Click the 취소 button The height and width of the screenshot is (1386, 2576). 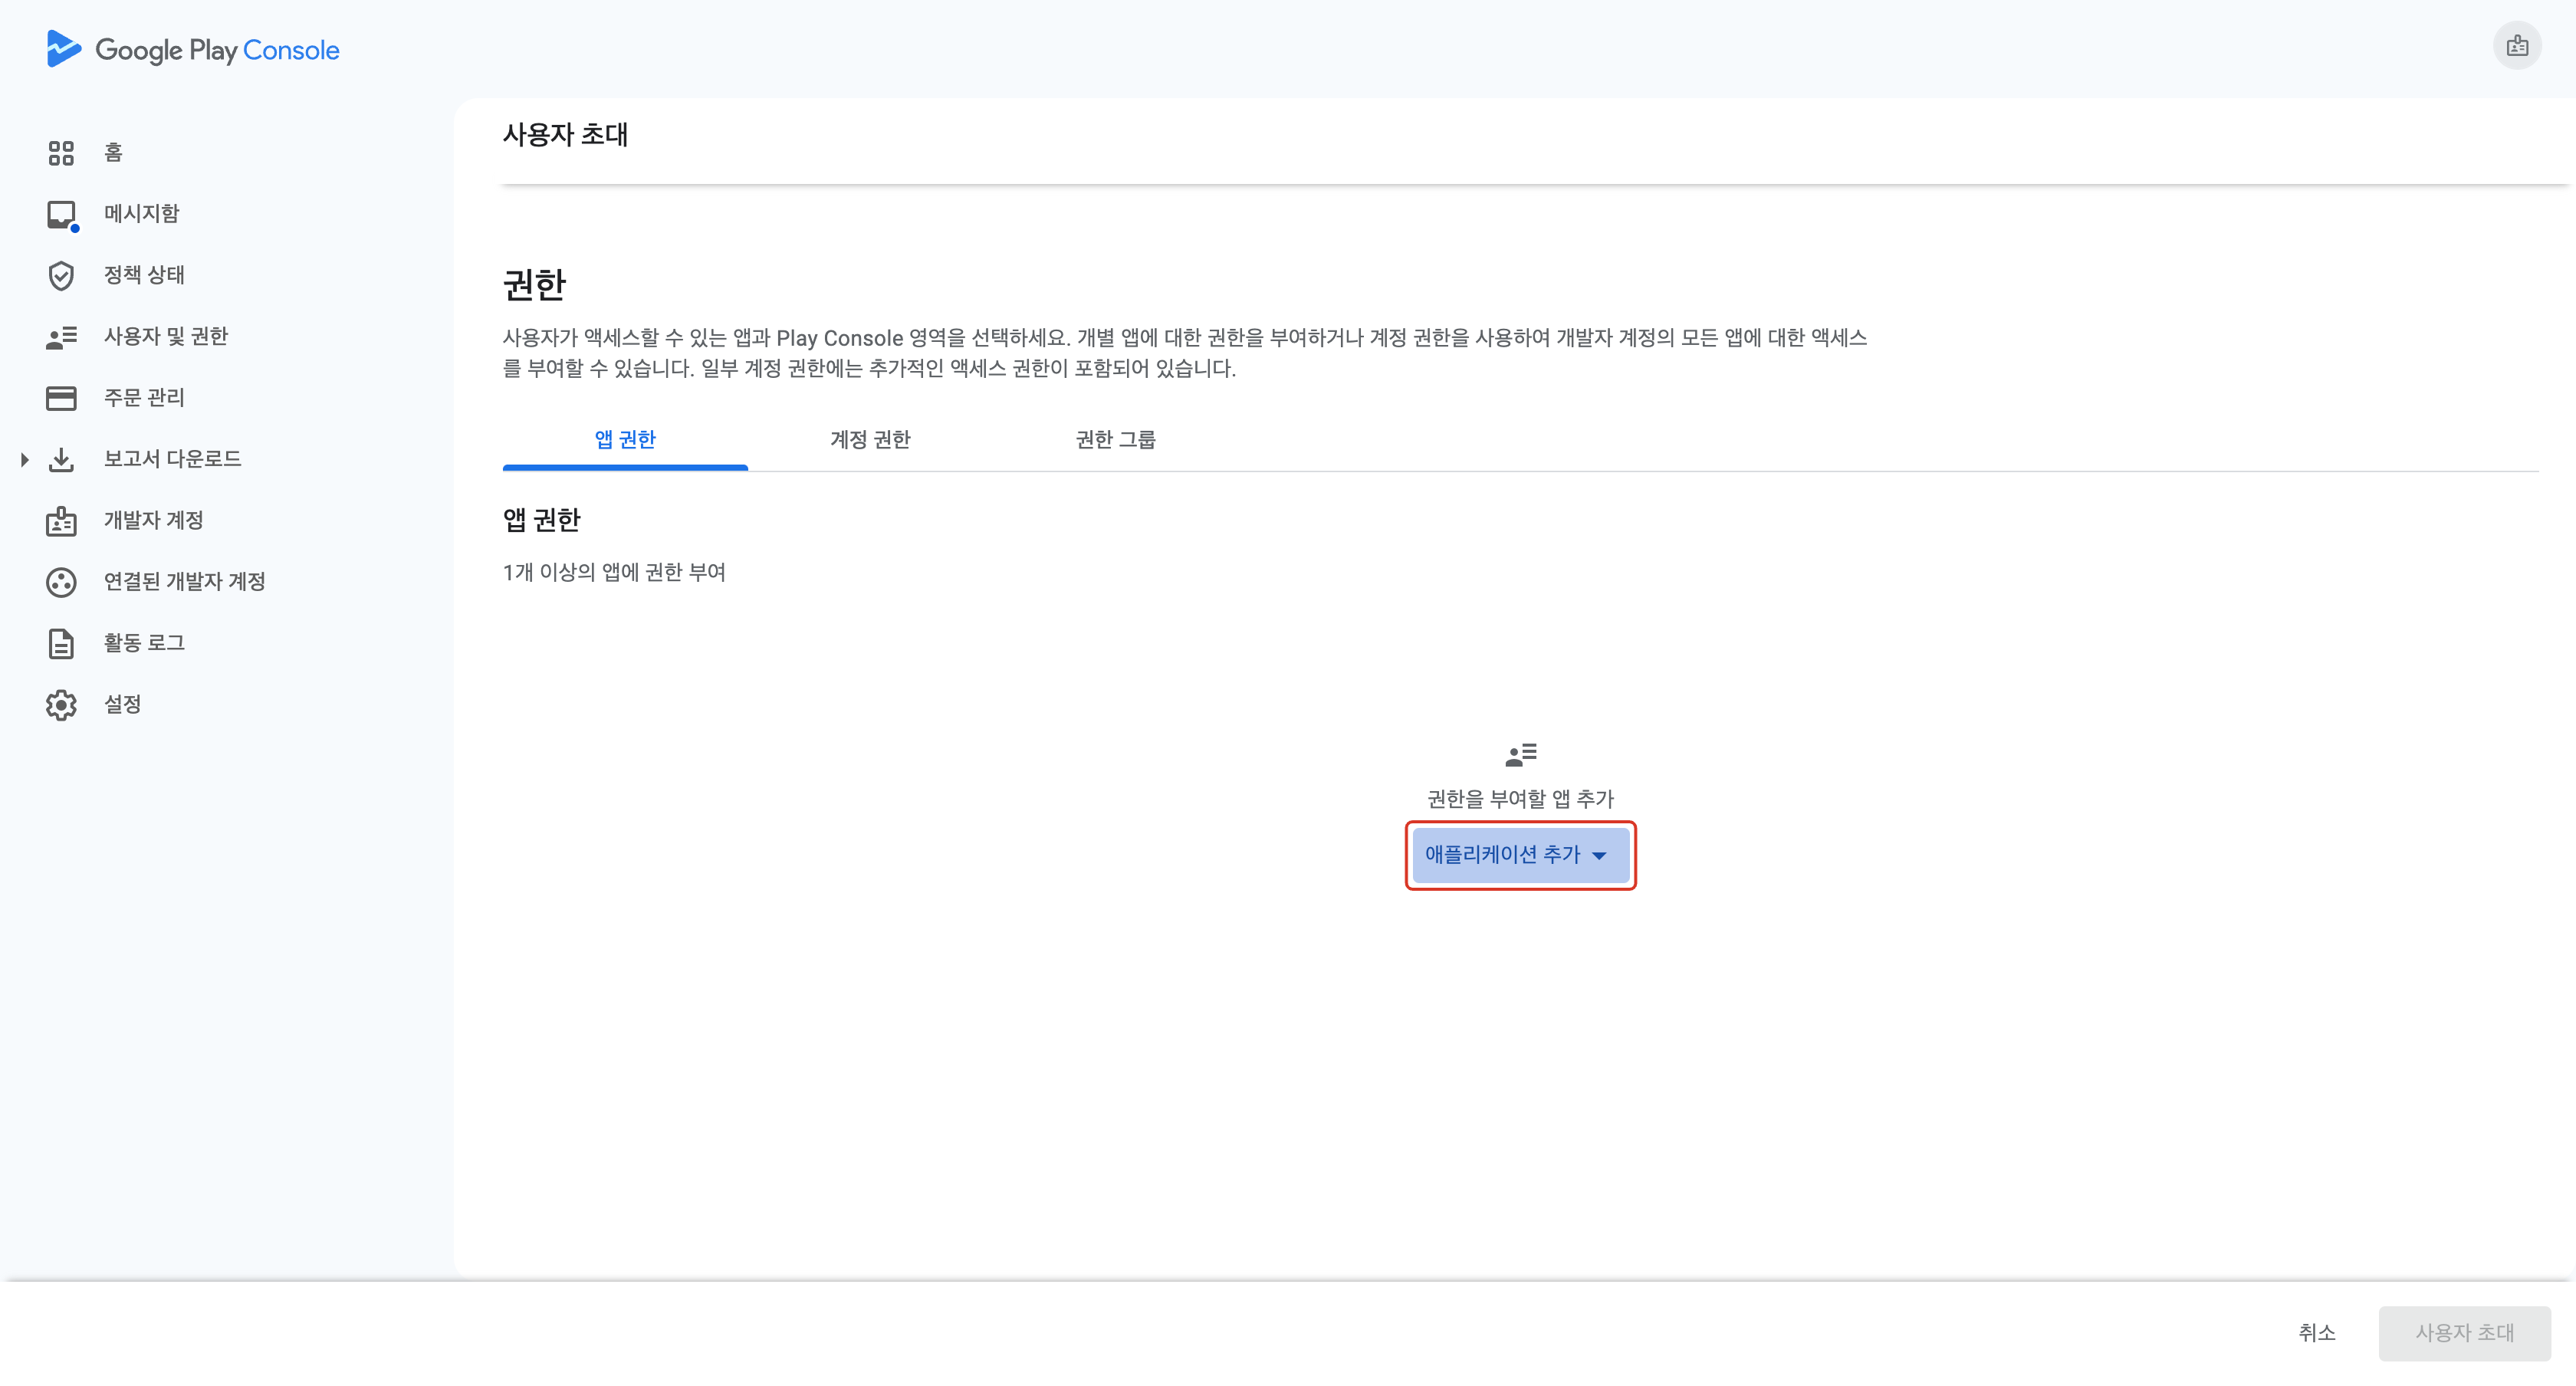tap(2315, 1332)
